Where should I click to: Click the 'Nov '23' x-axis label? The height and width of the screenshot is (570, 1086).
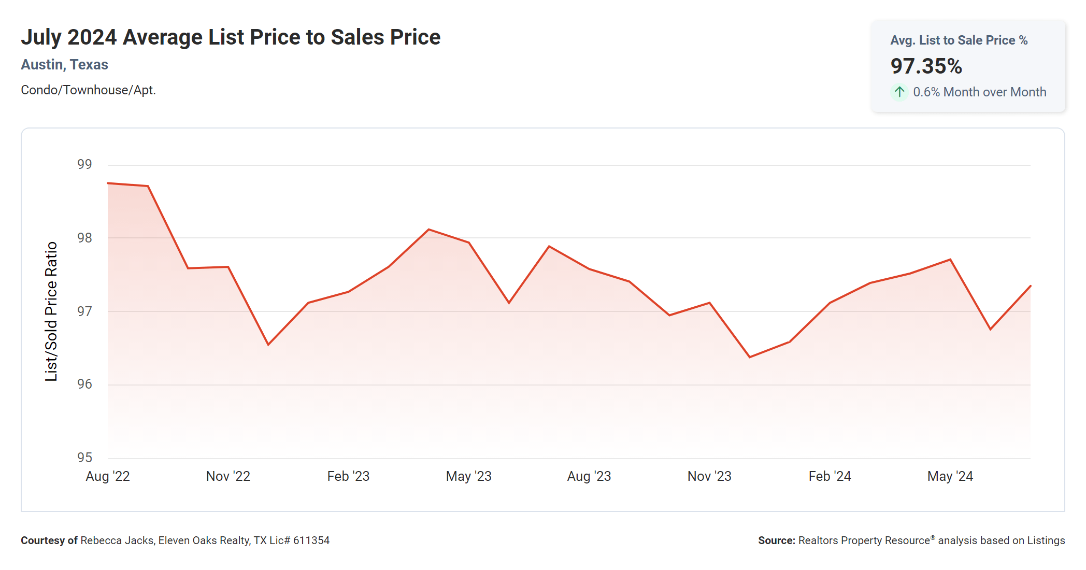(x=709, y=476)
